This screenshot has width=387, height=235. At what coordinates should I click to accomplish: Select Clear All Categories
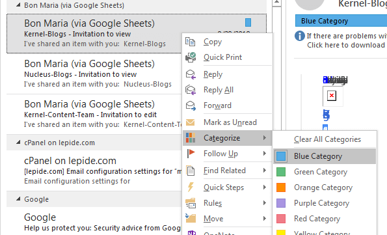327,139
